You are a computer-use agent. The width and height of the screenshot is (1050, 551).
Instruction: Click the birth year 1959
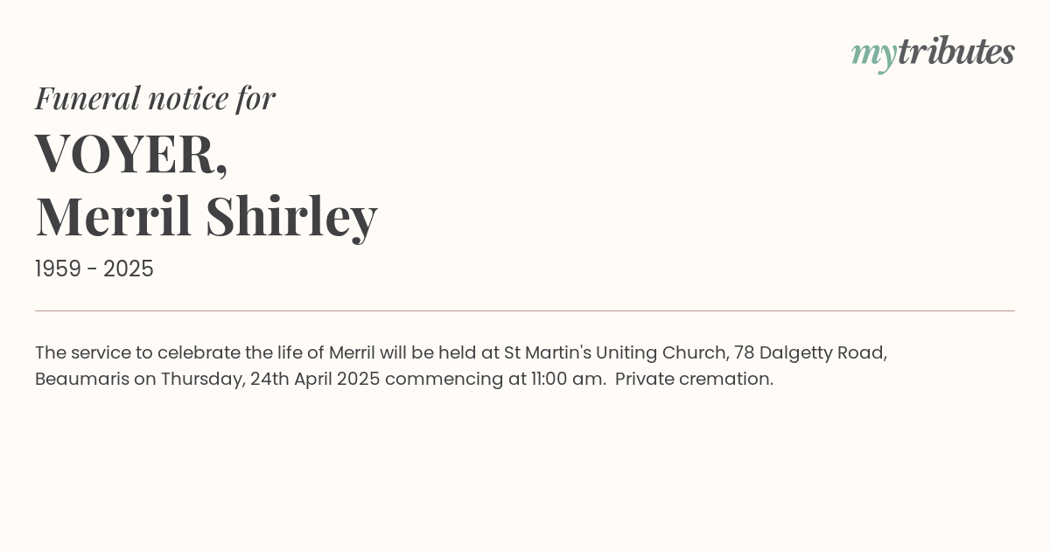[57, 269]
